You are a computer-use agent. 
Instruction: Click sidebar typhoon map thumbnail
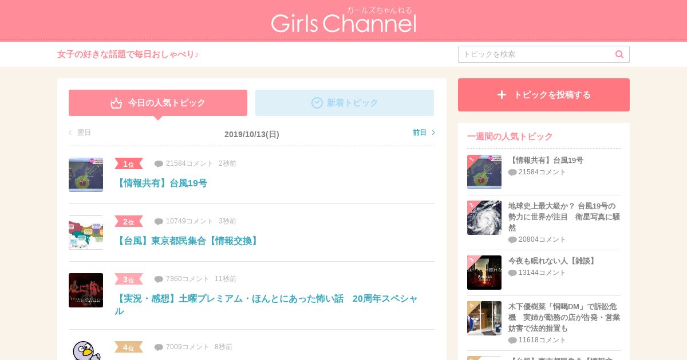point(484,172)
